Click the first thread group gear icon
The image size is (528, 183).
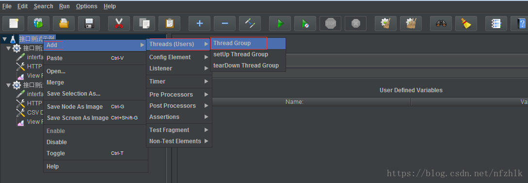(x=17, y=49)
